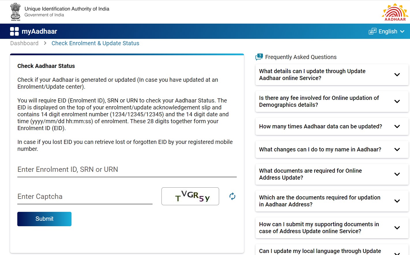
Task: Click the language translation icon
Action: (373, 31)
